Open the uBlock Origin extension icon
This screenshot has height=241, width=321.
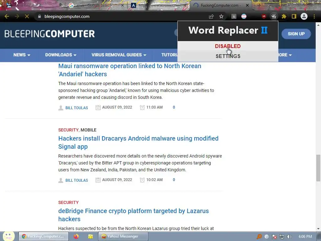coord(264,16)
